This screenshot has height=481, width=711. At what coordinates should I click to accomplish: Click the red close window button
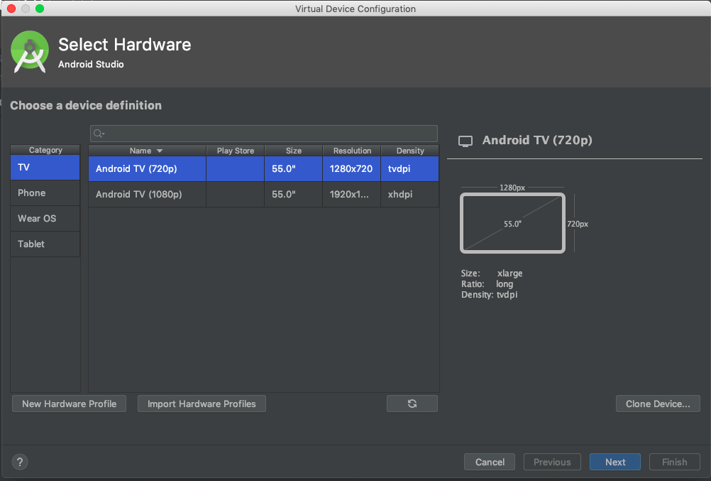[11, 9]
